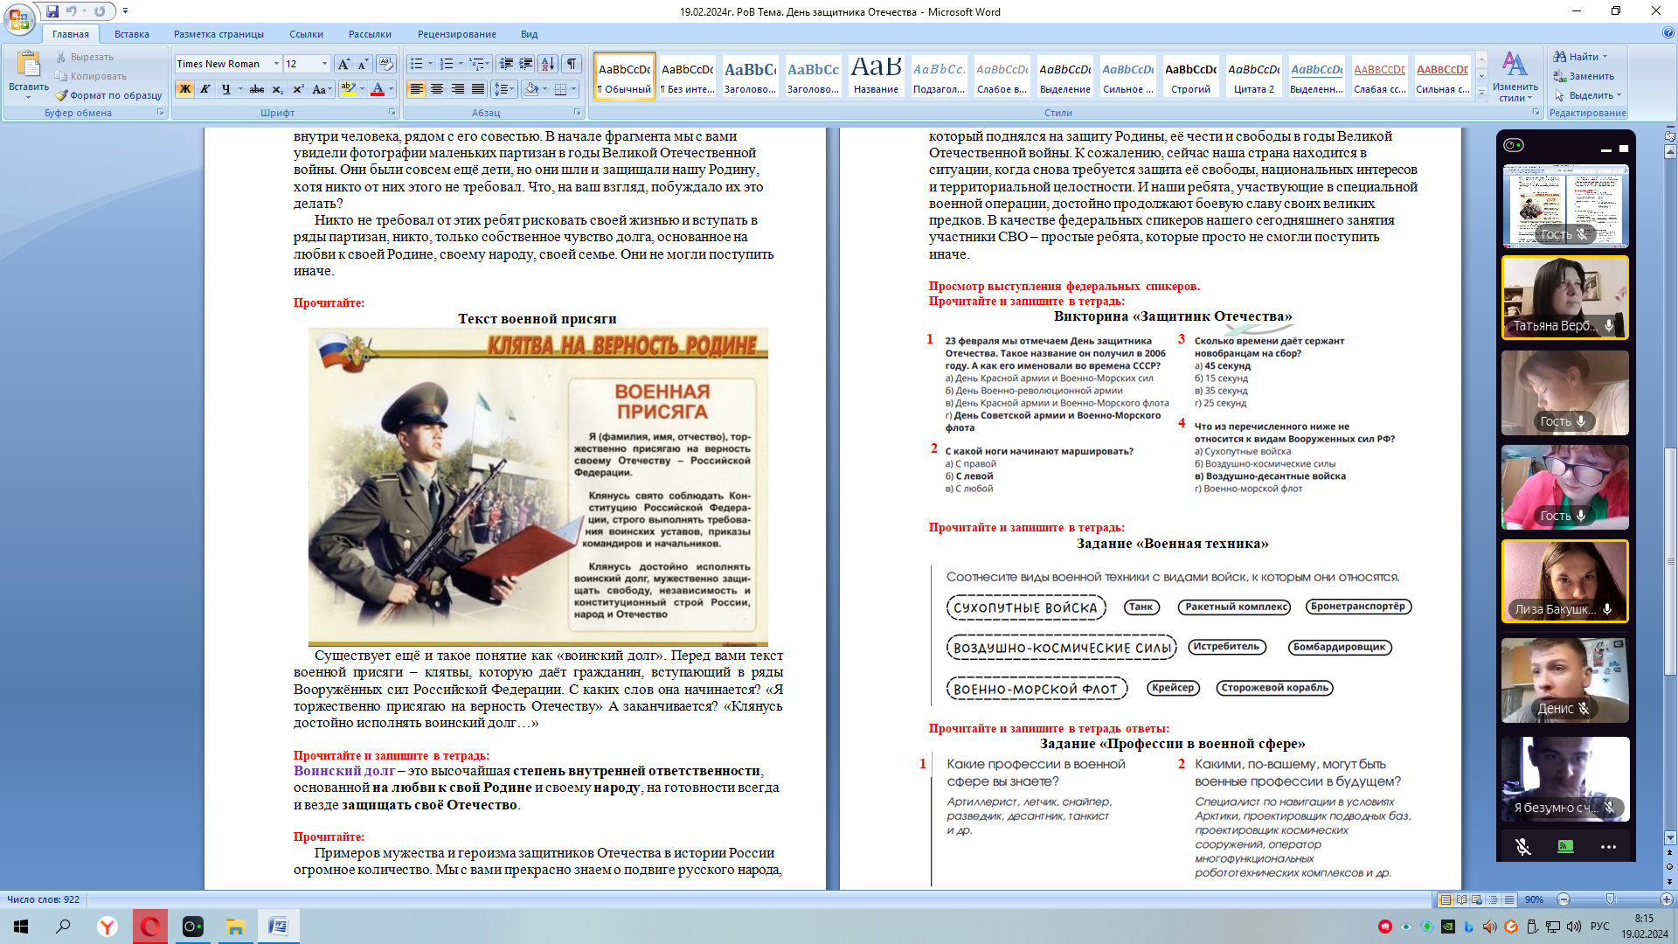Click the sort (А-Я) icon

(548, 64)
